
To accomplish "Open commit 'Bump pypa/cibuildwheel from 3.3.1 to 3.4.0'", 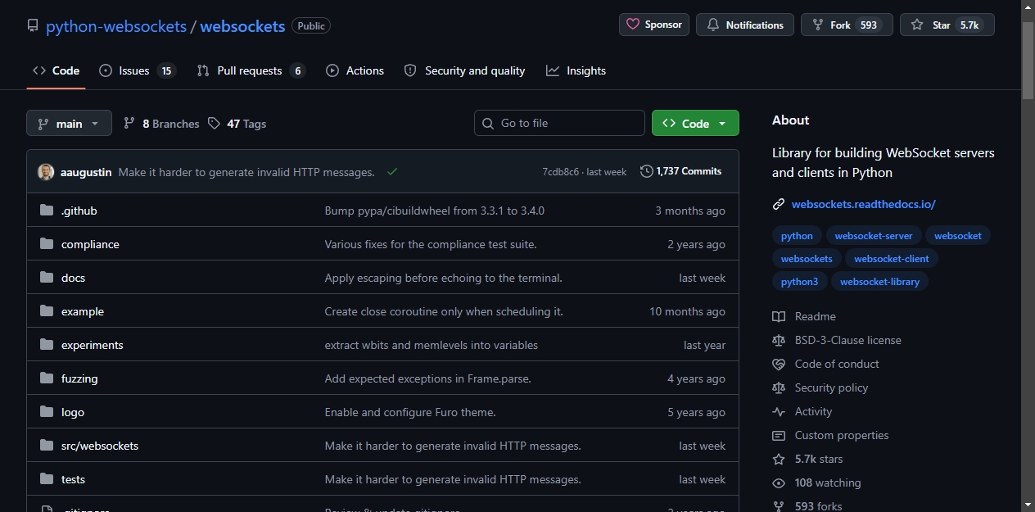I will (435, 211).
